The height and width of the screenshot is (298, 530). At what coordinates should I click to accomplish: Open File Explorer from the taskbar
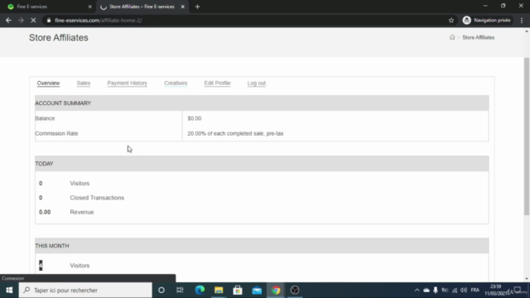coord(219,291)
